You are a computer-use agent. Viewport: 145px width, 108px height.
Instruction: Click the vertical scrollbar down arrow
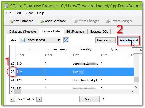137,87
